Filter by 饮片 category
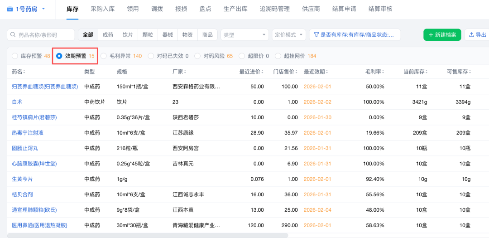The width and height of the screenshot is (489, 238). pyautogui.click(x=128, y=34)
